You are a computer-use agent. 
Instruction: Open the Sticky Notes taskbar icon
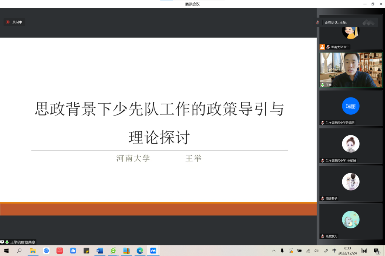pyautogui.click(x=86, y=250)
